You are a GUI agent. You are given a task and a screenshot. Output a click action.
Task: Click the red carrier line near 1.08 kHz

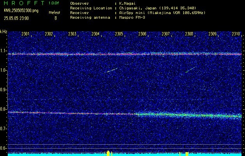tap(125, 54)
